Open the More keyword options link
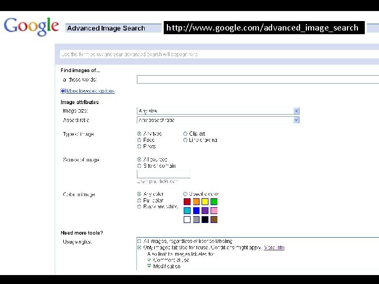The image size is (379, 284). pyautogui.click(x=91, y=91)
